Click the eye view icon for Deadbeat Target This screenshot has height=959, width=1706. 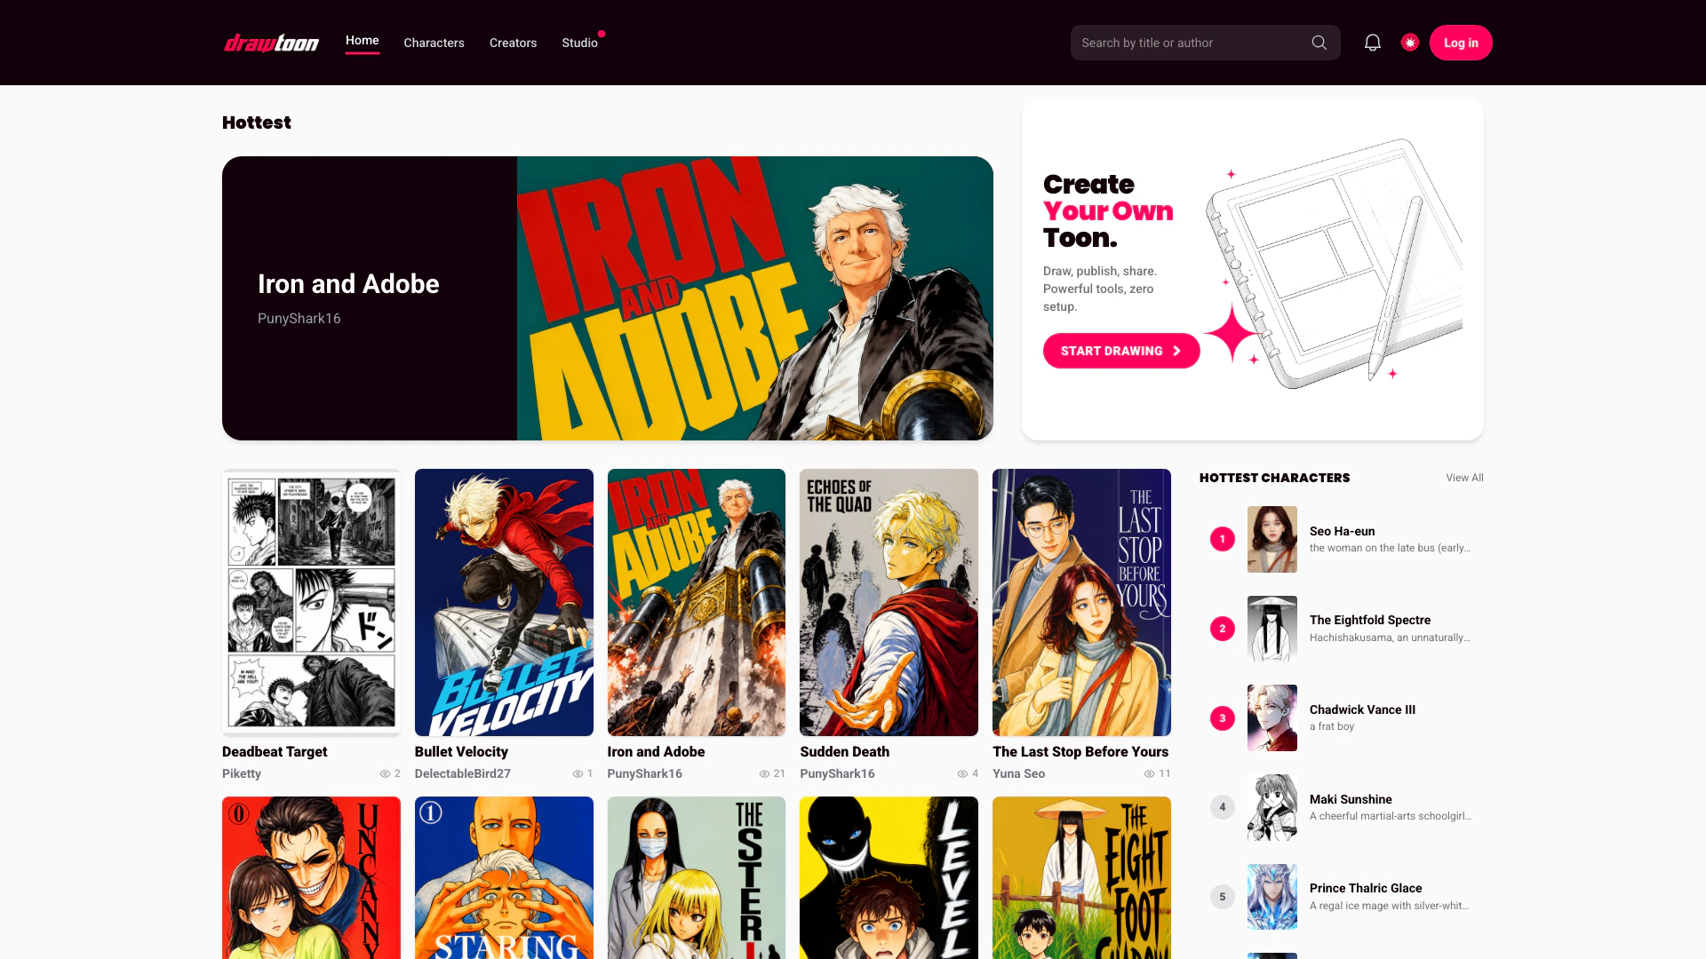point(385,774)
